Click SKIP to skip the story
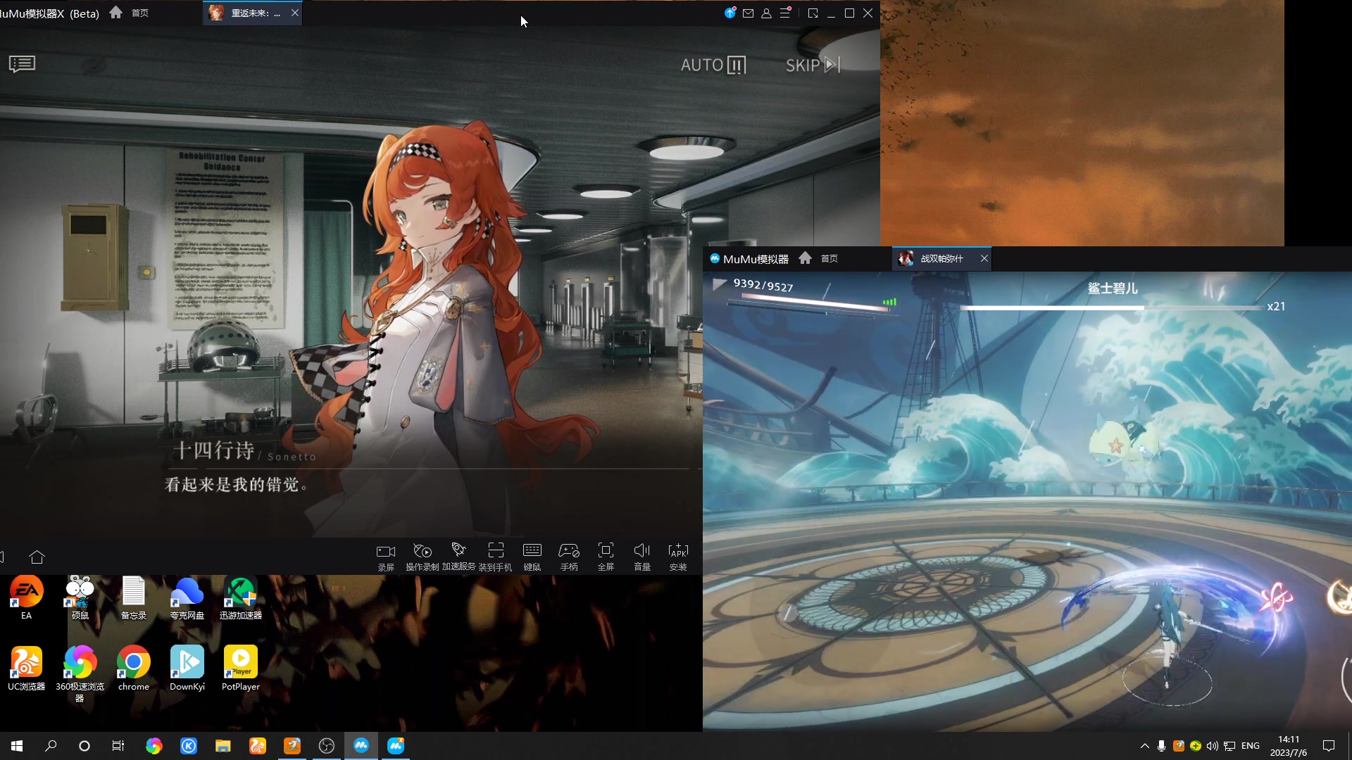The width and height of the screenshot is (1352, 760). (x=813, y=65)
